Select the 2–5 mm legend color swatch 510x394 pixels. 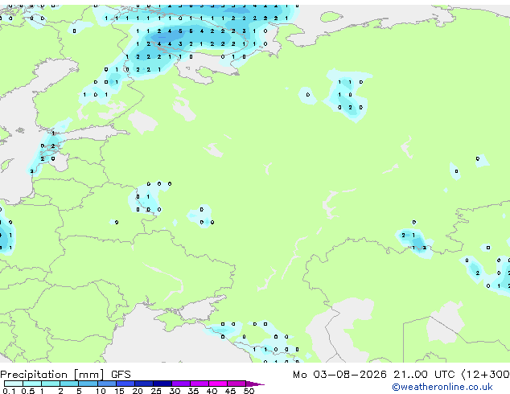(x=69, y=384)
